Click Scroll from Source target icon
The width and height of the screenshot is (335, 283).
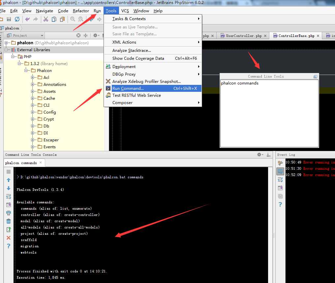click(x=78, y=35)
